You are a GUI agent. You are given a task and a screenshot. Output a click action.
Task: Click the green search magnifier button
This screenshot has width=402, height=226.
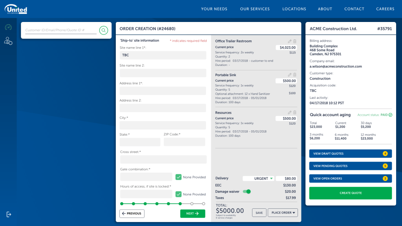(x=103, y=30)
